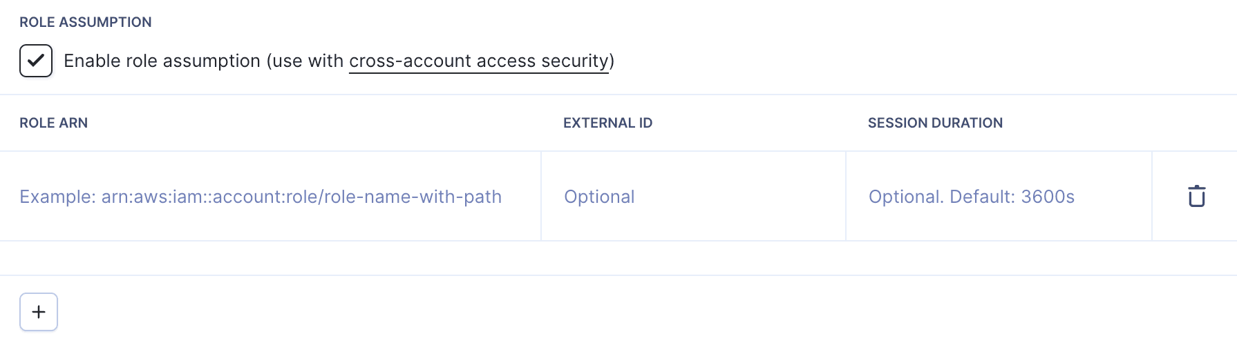This screenshot has width=1237, height=345.
Task: Remove the role entry using the bin icon
Action: point(1196,197)
